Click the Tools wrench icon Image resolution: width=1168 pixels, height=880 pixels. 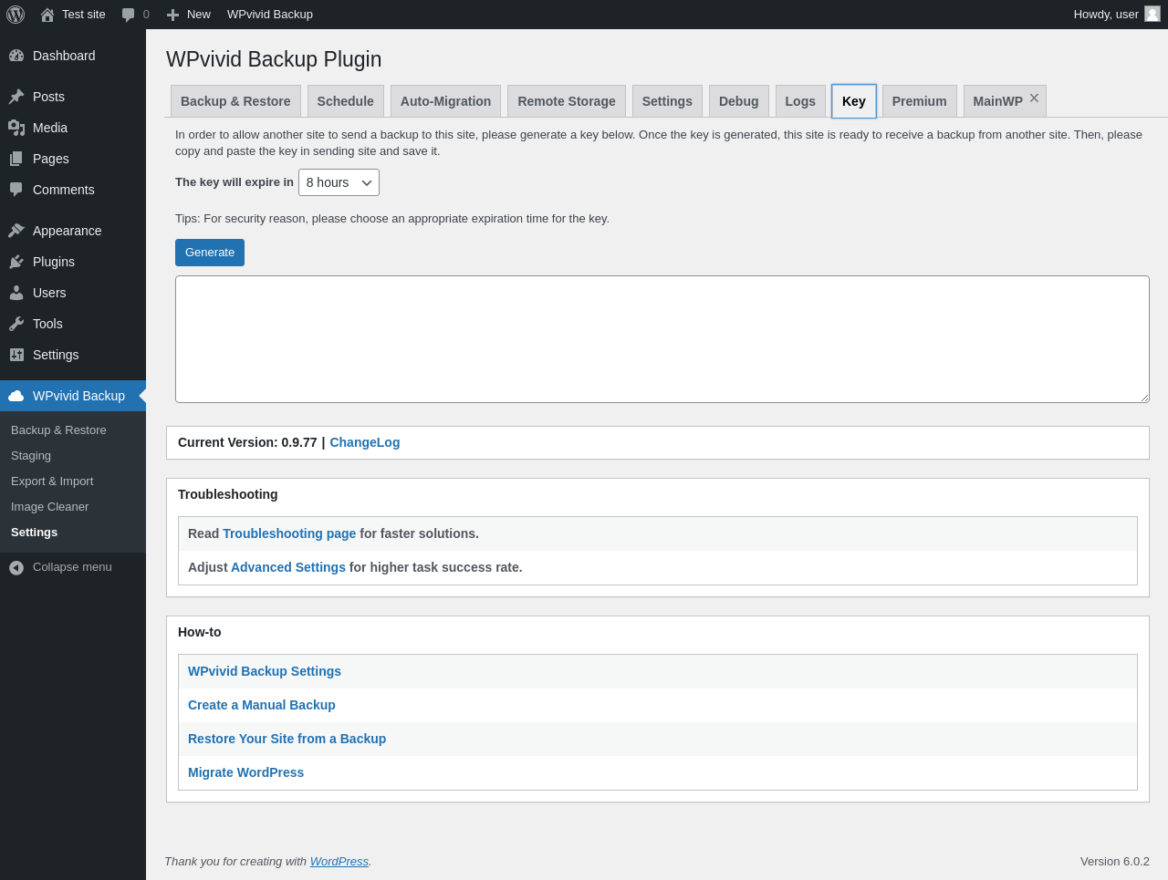pos(16,324)
